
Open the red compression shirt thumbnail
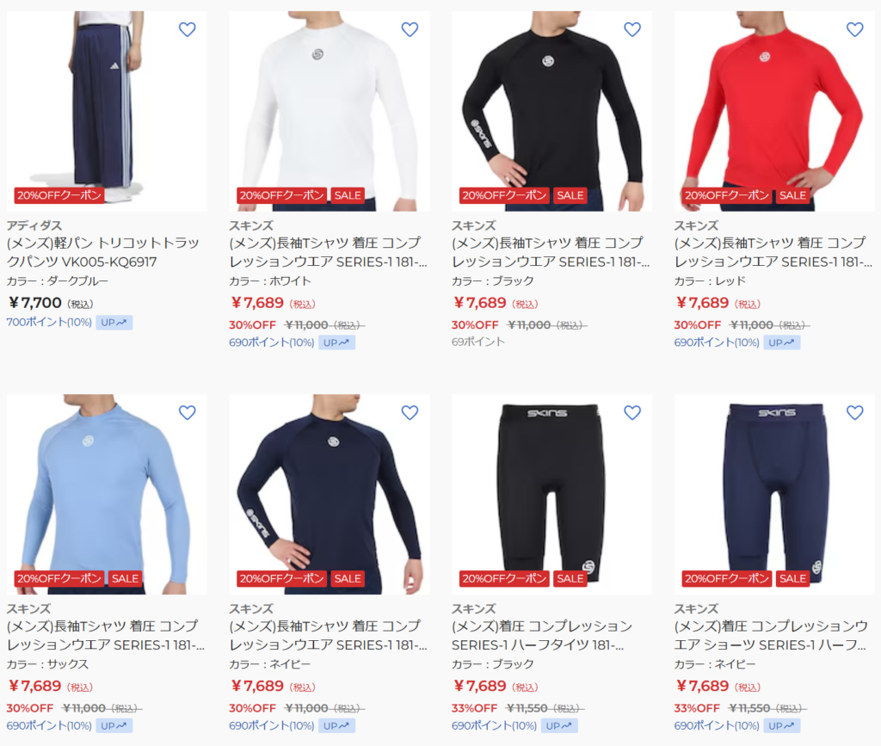coord(774,111)
